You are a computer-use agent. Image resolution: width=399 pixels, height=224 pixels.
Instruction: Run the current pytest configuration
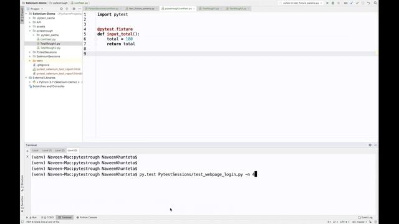pos(327,3)
